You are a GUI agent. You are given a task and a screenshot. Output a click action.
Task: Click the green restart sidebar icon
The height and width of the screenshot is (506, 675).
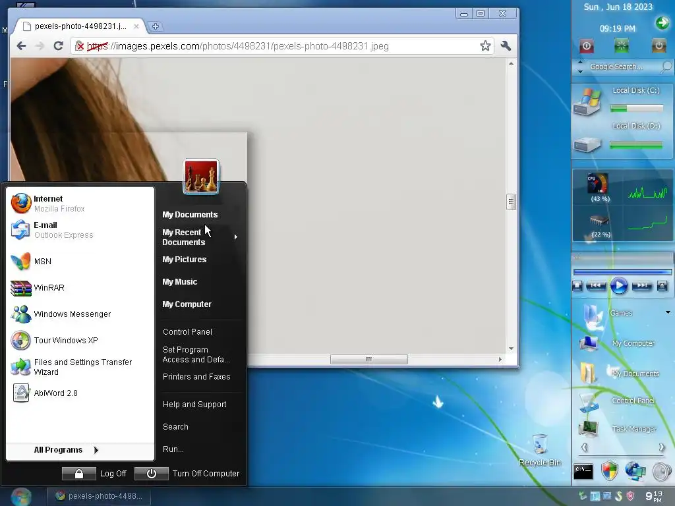622,45
